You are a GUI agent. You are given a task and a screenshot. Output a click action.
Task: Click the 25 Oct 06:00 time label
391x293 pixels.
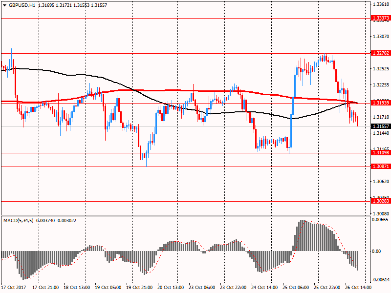pyautogui.click(x=296, y=288)
